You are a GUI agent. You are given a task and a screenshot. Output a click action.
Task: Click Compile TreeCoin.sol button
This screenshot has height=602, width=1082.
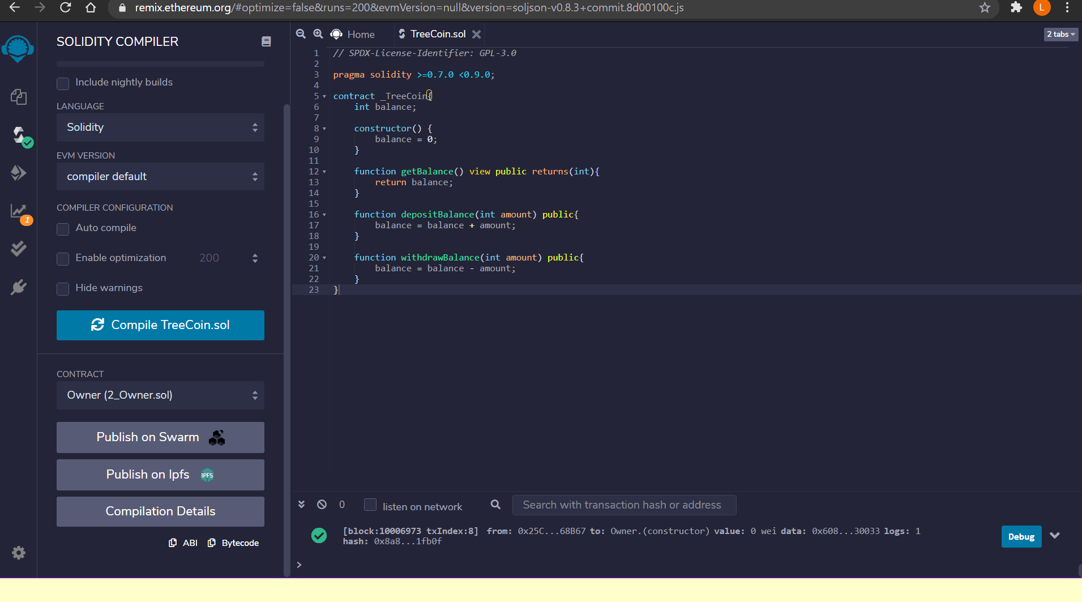(x=160, y=325)
